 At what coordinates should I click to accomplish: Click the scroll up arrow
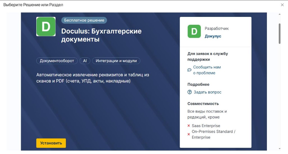[x=280, y=14]
